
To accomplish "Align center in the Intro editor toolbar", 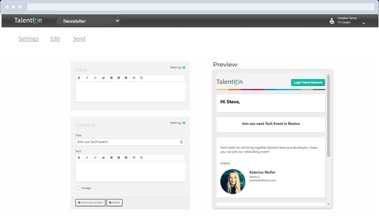I will (x=119, y=78).
